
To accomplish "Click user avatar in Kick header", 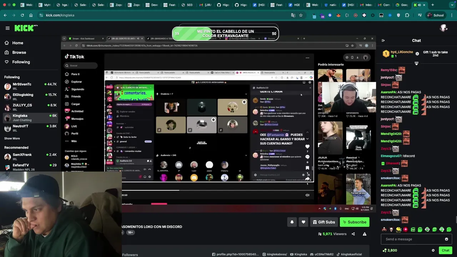I will [444, 28].
